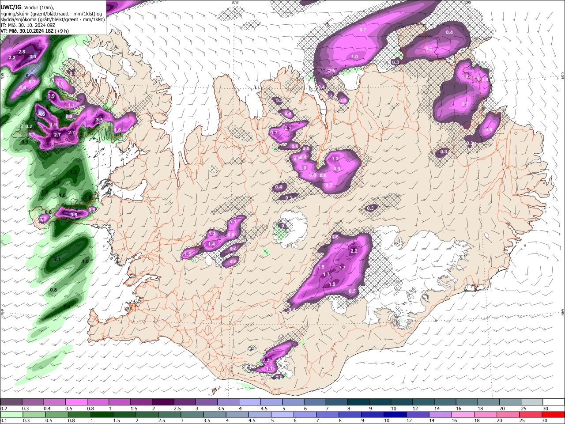The height and width of the screenshot is (424, 565).
Task: Pick deep blue rain swatch for 10–12 mm
Action: (x=395, y=414)
